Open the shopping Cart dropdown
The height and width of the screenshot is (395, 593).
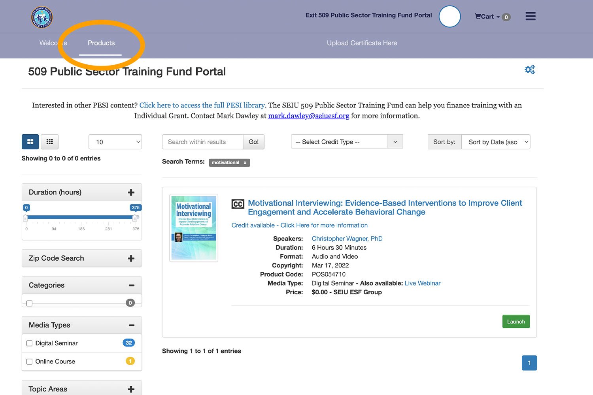(487, 17)
